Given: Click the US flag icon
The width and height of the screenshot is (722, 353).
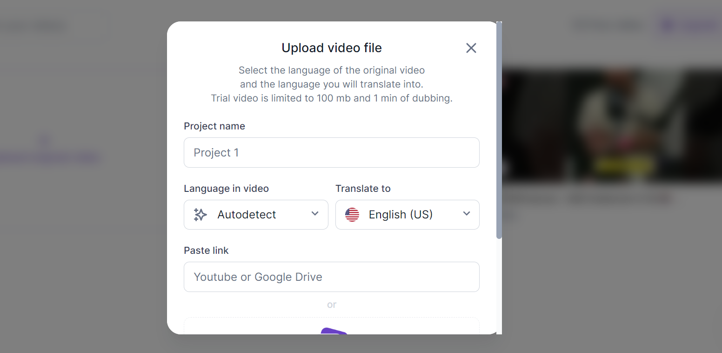Looking at the screenshot, I should 352,215.
